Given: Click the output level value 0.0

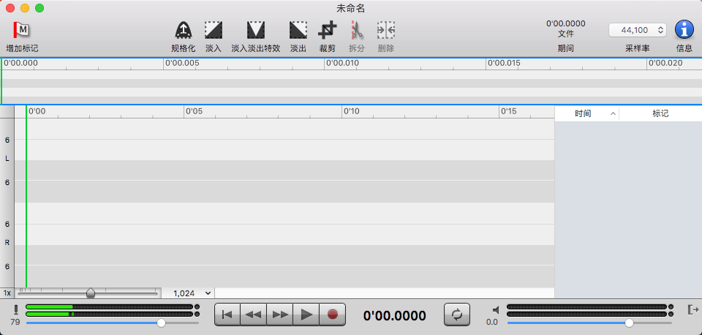Looking at the screenshot, I should pos(492,322).
